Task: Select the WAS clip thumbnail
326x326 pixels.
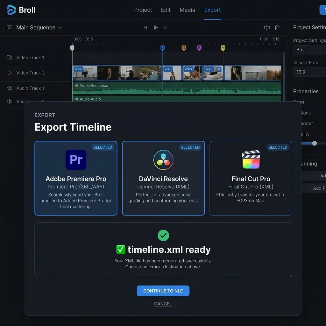Action: [x=192, y=73]
